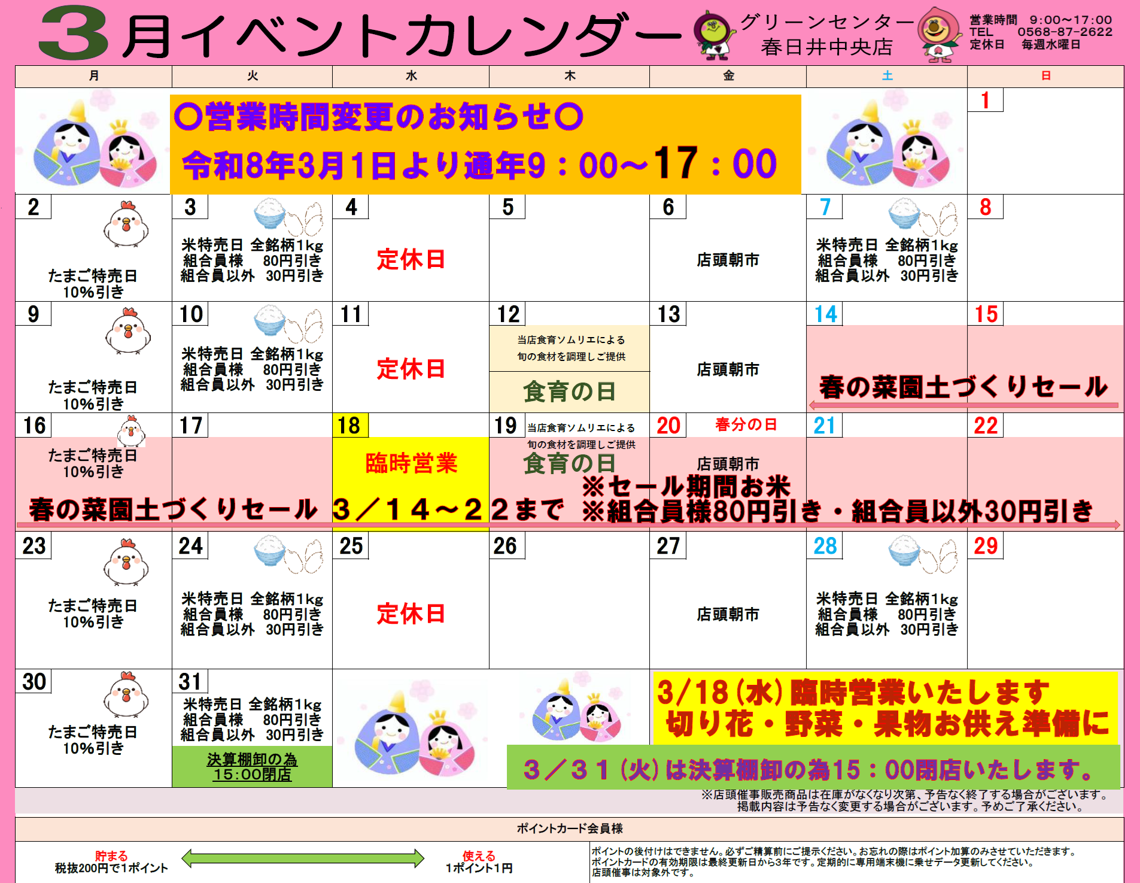Screen dimensions: 1140x883
Task: Select the 日 (Sunday) column header
Action: (x=1045, y=76)
